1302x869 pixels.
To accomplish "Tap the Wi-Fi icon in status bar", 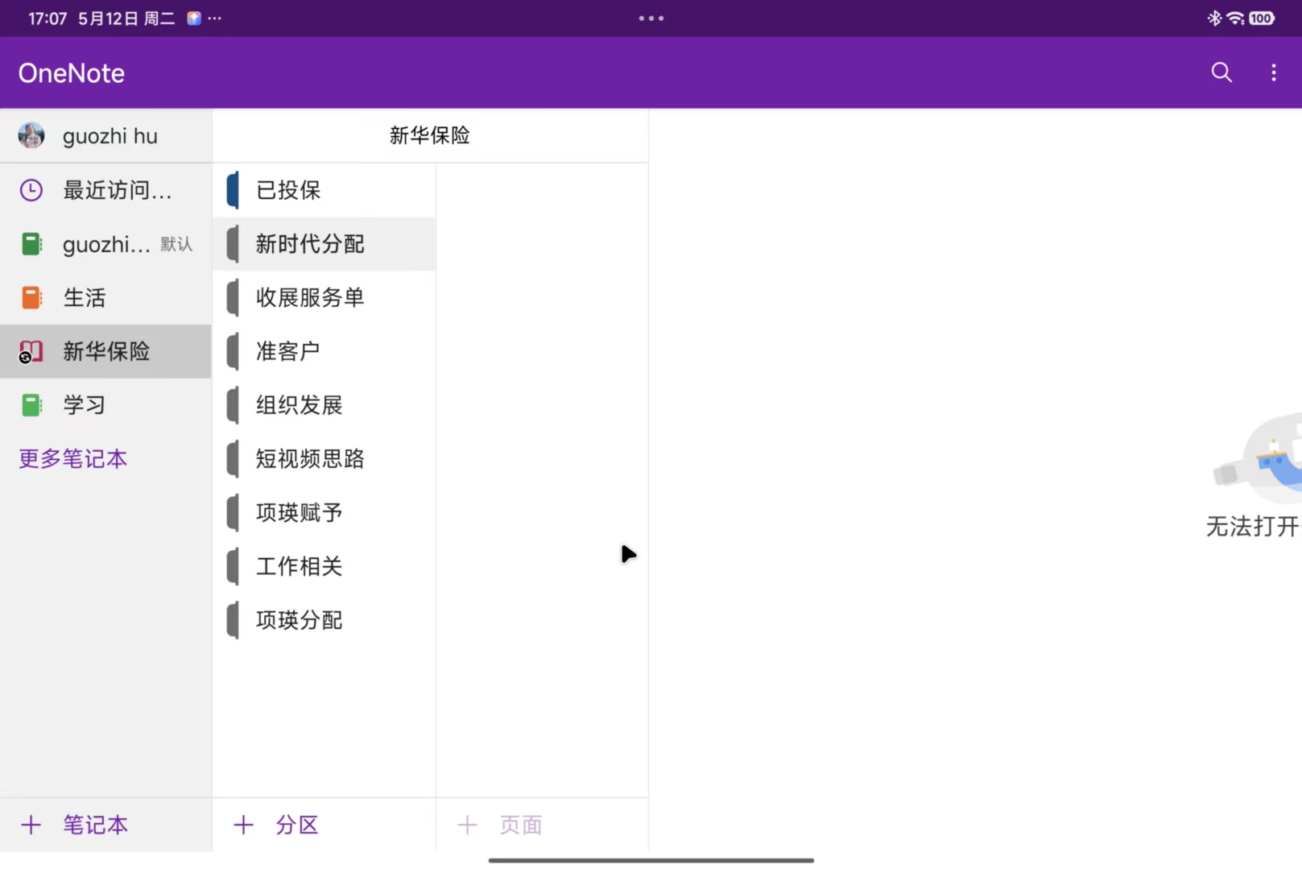I will point(1235,18).
